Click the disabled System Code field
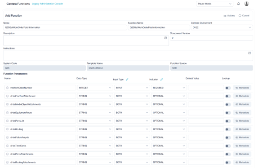The width and height of the screenshot is (258, 168). 44,68
